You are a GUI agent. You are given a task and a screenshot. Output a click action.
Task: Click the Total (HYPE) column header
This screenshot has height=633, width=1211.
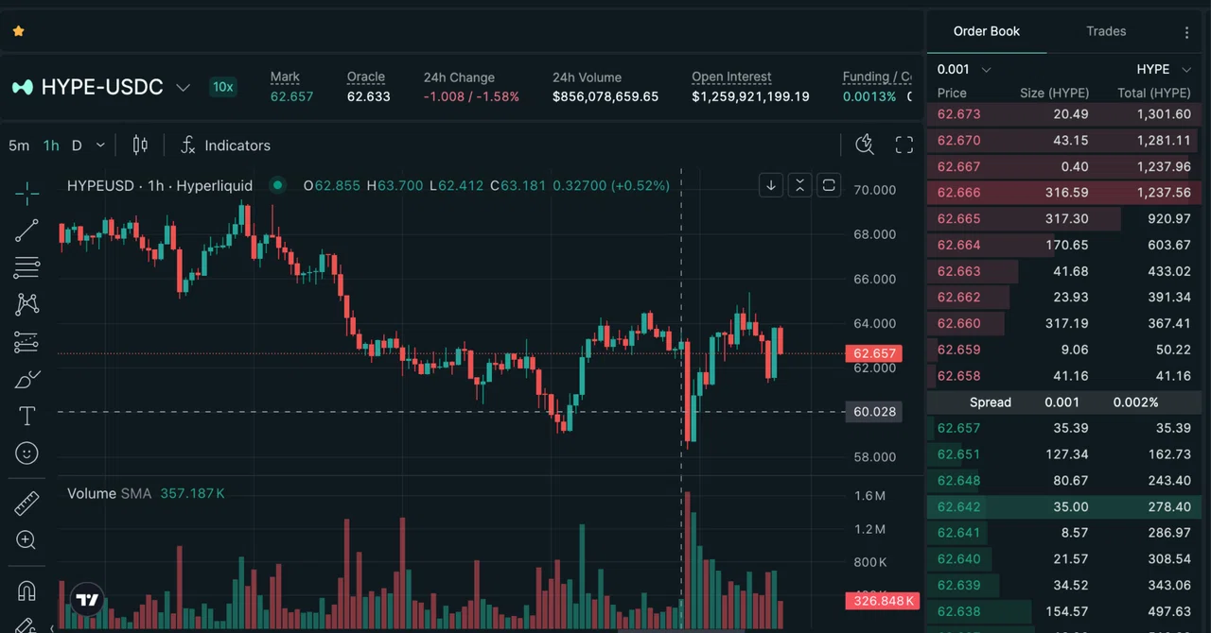pos(1154,93)
